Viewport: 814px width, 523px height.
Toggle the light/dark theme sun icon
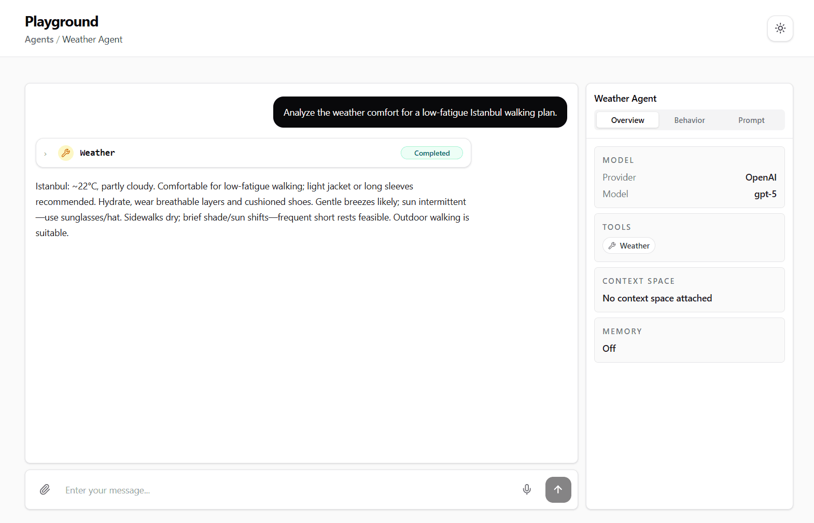[x=780, y=28]
